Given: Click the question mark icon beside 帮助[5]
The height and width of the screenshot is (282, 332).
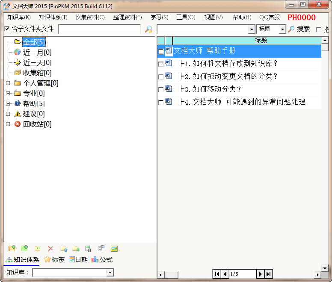Looking at the screenshot, I should click(18, 103).
